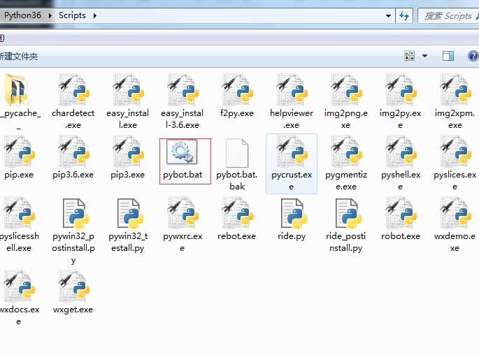
Task: Select the img2xpm.exe file icon
Action: [455, 89]
